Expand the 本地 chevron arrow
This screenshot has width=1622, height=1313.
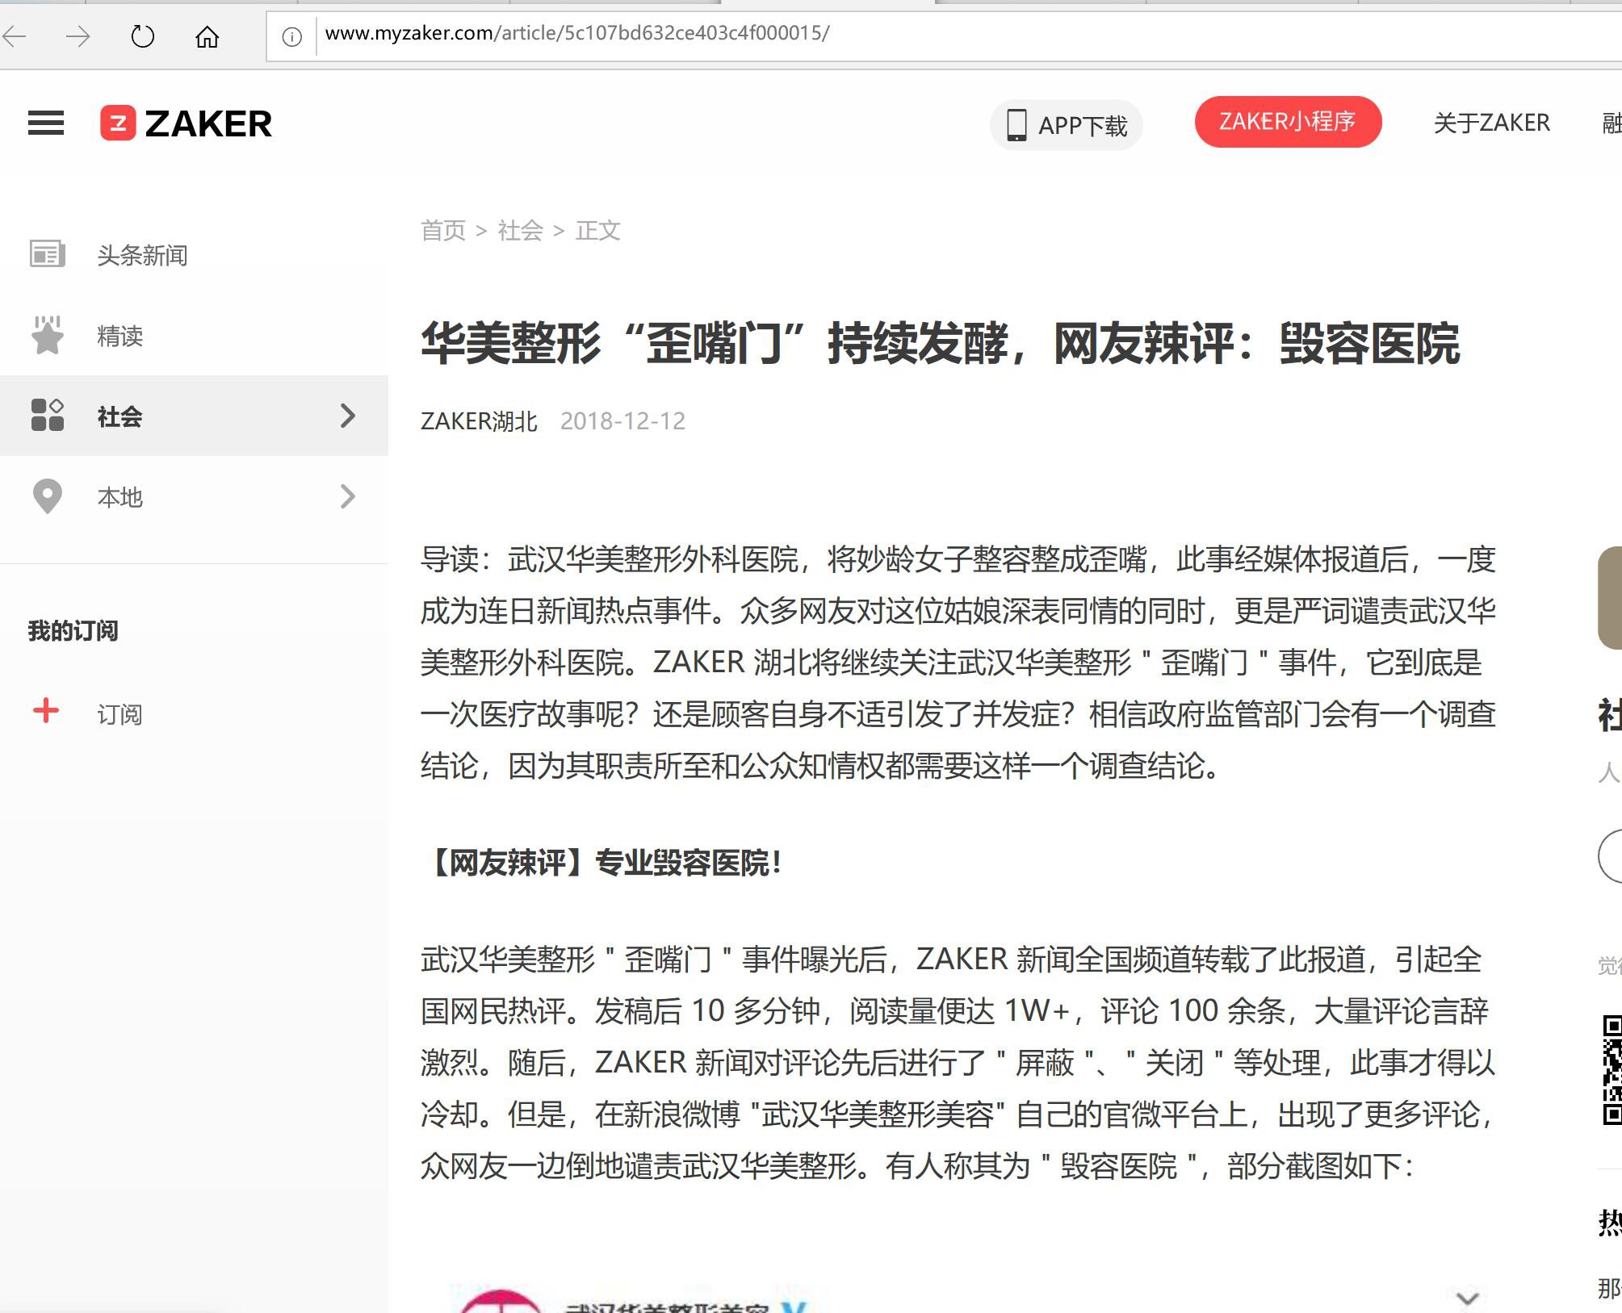pos(348,496)
